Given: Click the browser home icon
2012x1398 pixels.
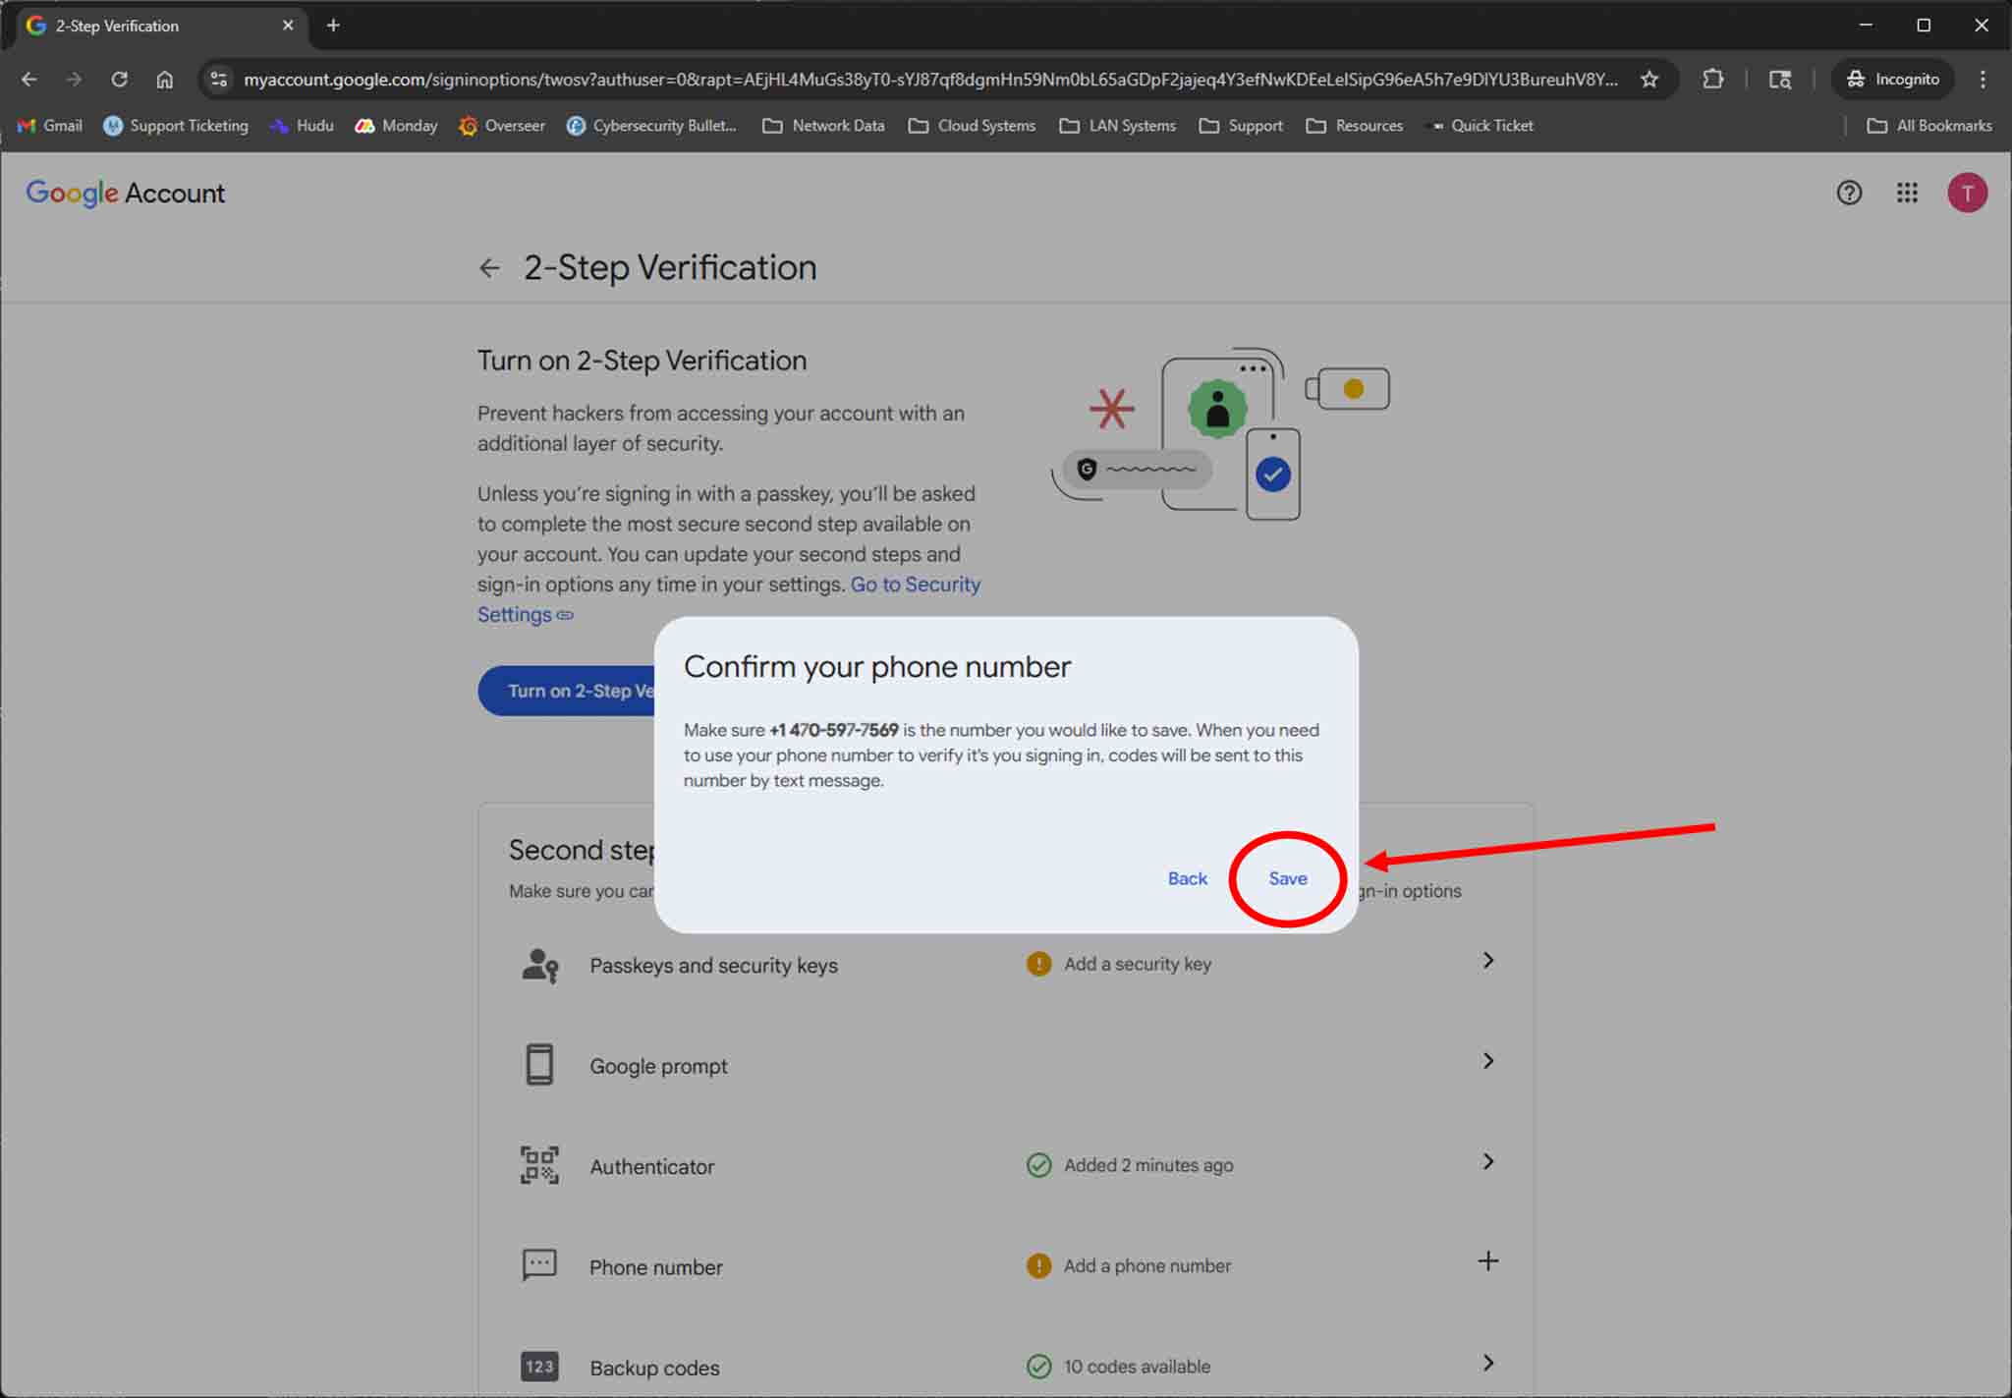Looking at the screenshot, I should 165,80.
